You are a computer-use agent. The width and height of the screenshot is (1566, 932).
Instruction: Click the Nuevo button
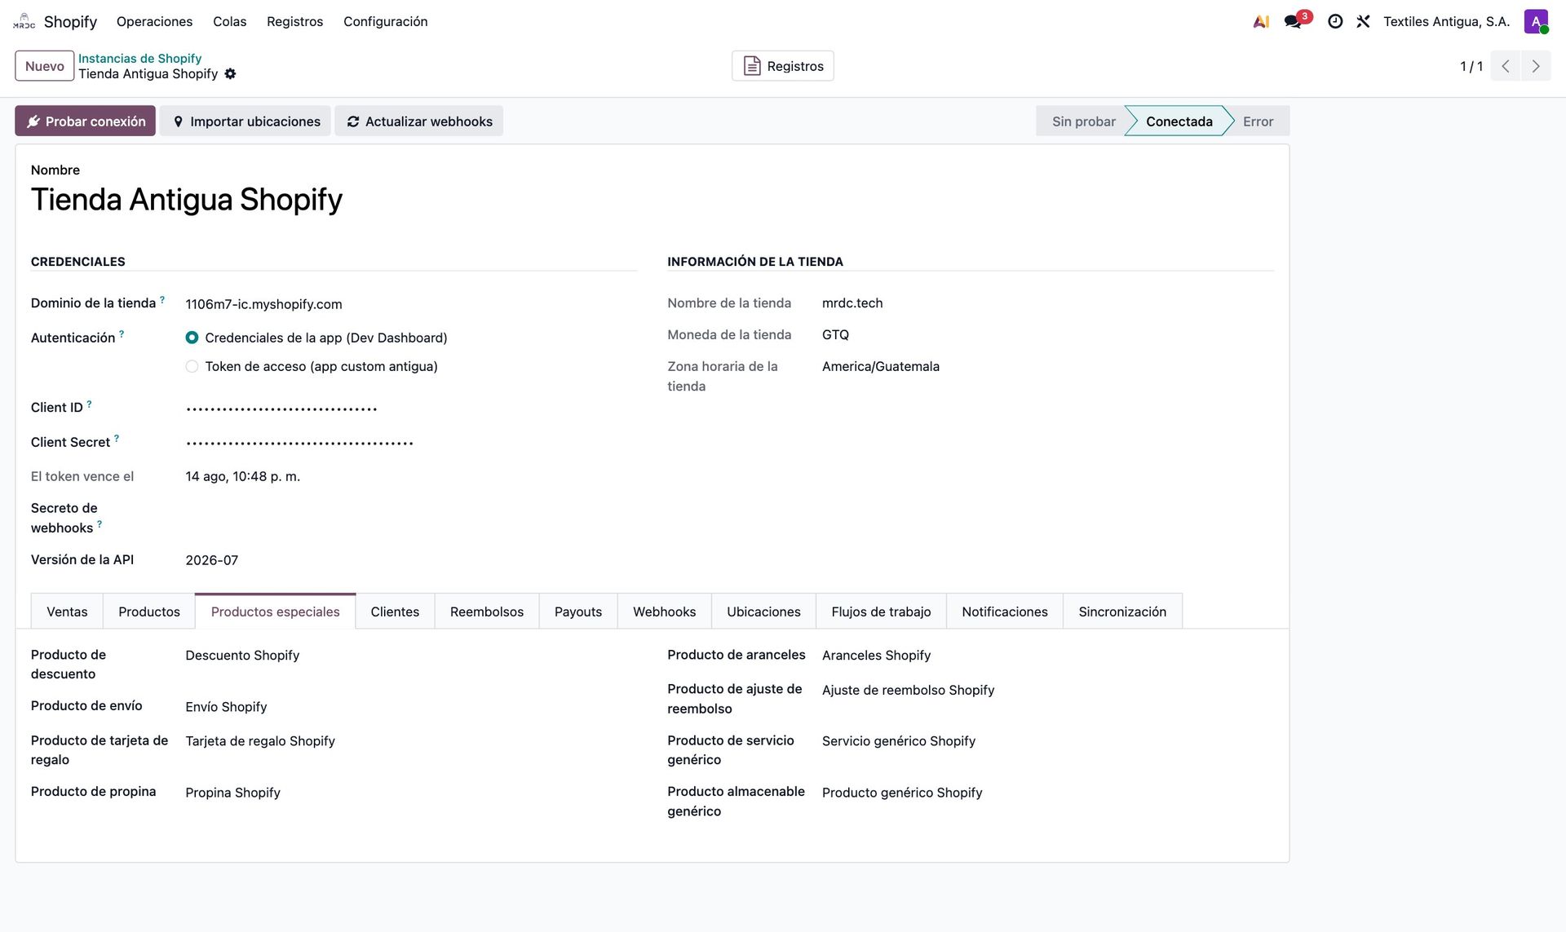[x=45, y=66]
